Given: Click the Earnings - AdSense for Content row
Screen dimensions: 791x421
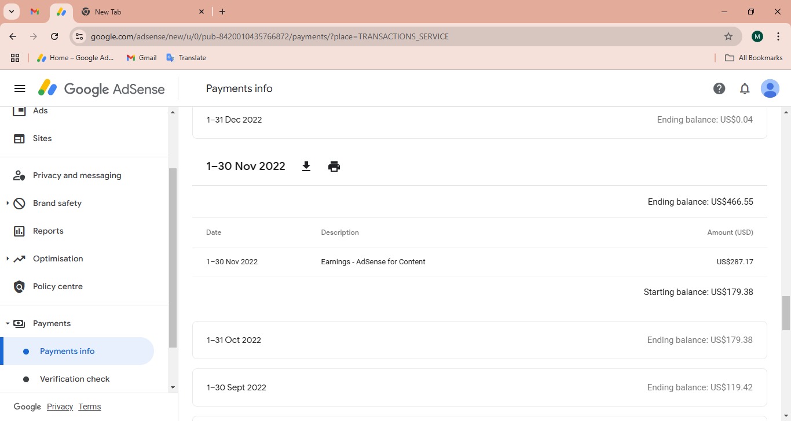Looking at the screenshot, I should (x=479, y=262).
